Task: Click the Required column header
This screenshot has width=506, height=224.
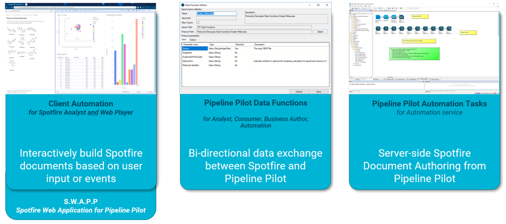Action: (x=244, y=44)
